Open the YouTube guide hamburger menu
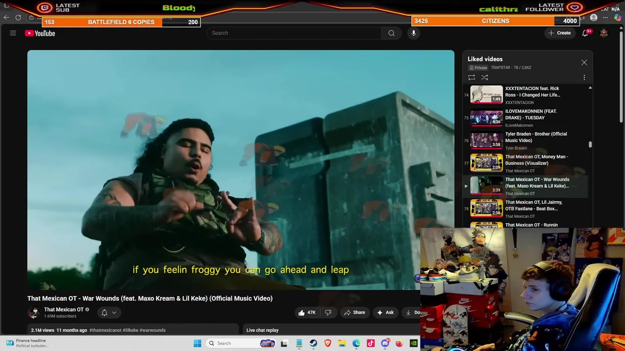 point(13,33)
